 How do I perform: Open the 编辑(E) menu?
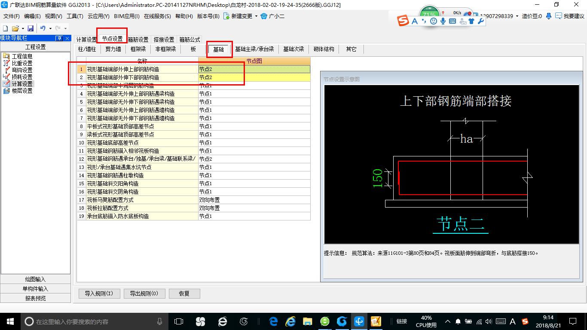click(x=32, y=16)
